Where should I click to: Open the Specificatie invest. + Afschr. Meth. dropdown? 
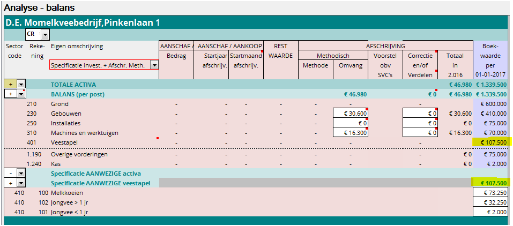click(x=154, y=65)
